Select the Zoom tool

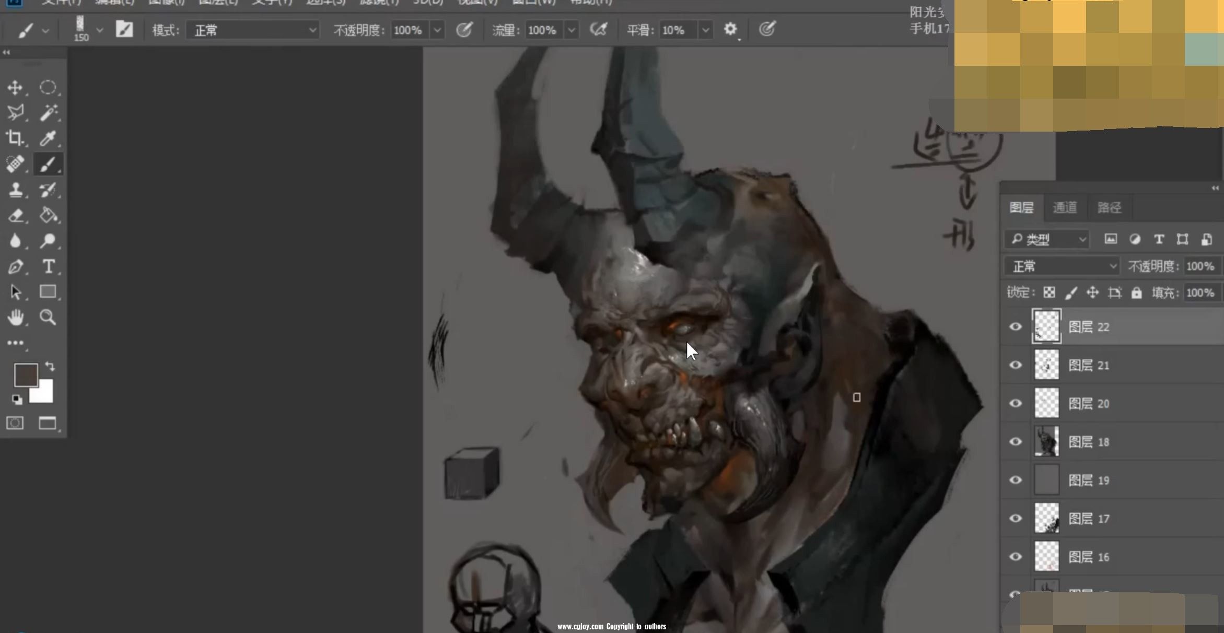pos(48,317)
